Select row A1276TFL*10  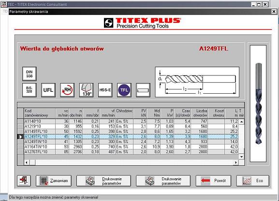pyautogui.click(x=131, y=152)
